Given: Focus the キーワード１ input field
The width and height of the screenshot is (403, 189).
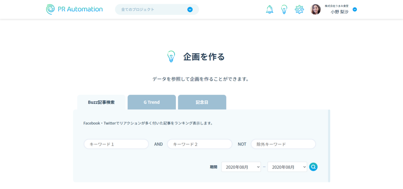Looking at the screenshot, I should coord(116,144).
